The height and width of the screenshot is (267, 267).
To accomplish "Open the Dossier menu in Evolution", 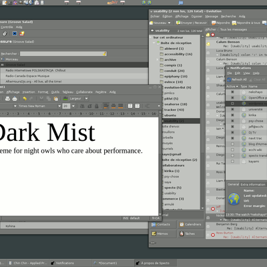I will (x=197, y=16).
